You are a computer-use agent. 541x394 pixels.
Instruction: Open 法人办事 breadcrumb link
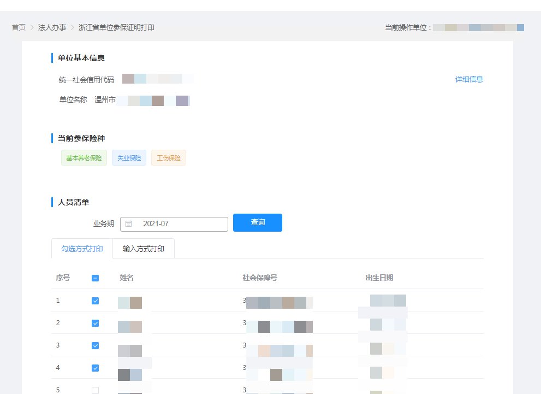click(52, 27)
